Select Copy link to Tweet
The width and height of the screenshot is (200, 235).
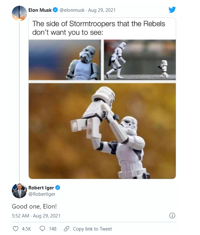tap(92, 229)
